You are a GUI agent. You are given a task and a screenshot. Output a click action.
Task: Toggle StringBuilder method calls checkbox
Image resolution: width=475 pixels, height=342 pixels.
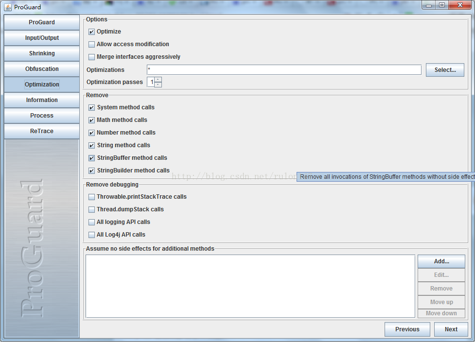point(91,171)
